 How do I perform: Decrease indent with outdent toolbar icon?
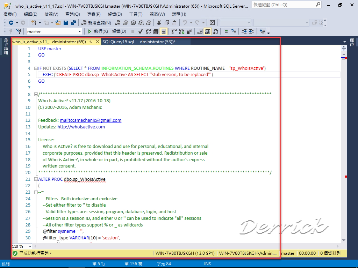coord(244,31)
